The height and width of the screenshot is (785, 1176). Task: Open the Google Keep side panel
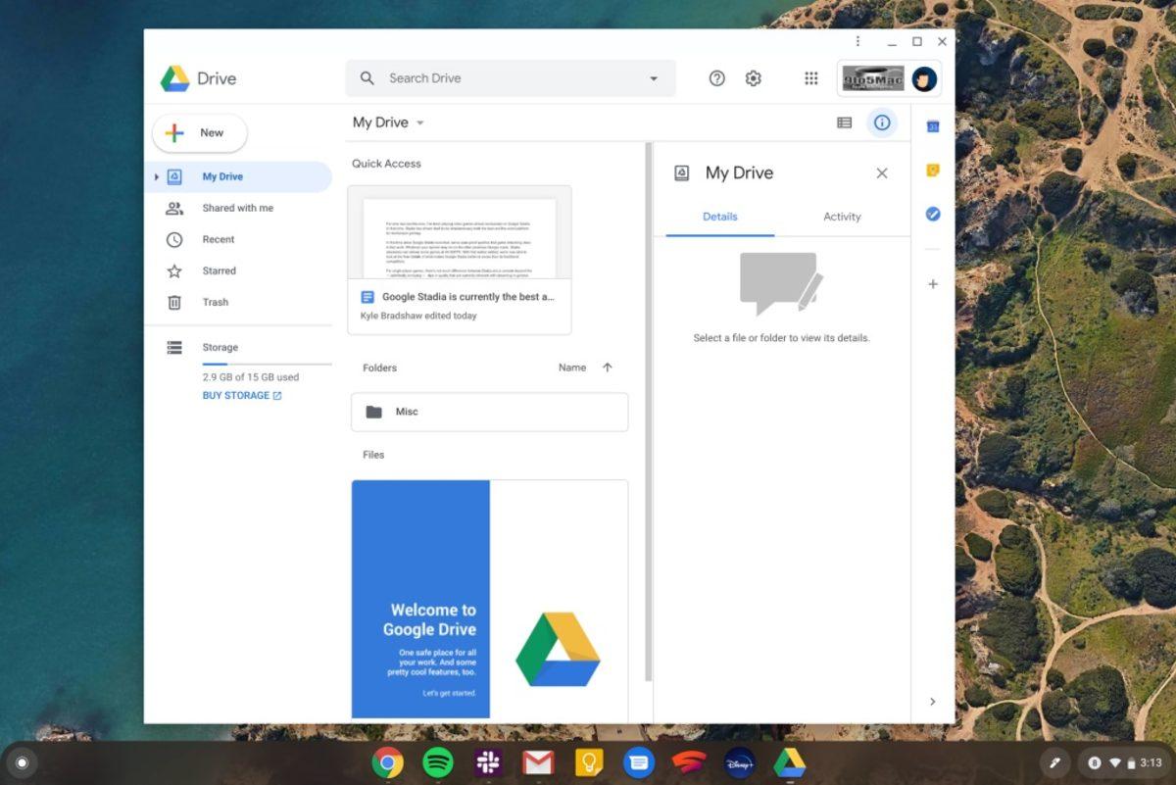[x=932, y=169]
